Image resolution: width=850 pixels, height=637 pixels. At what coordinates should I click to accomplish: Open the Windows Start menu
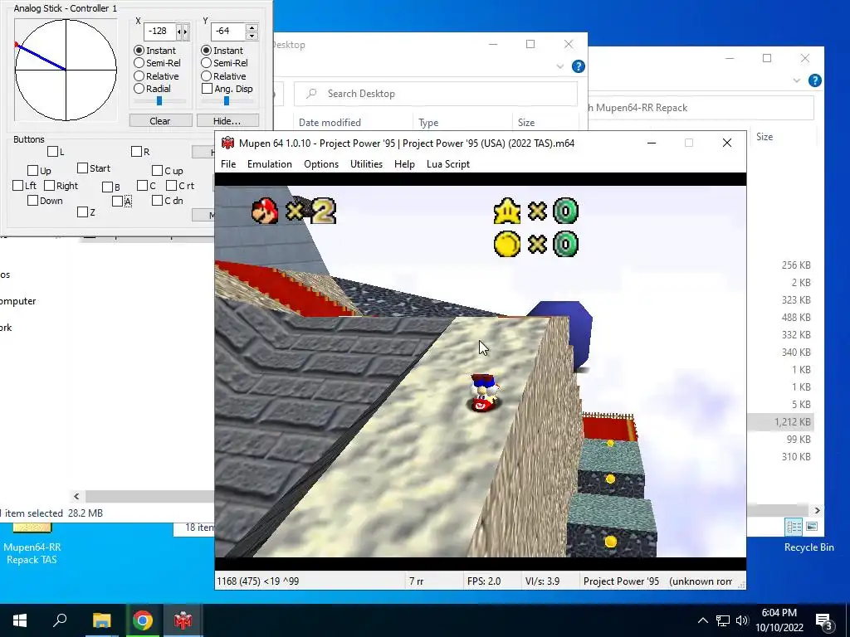(x=20, y=620)
